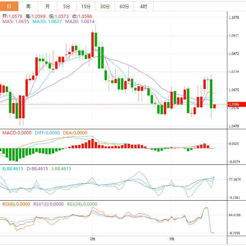Click the RSI(24) indicator label
The width and height of the screenshot is (246, 246).
tap(82, 204)
